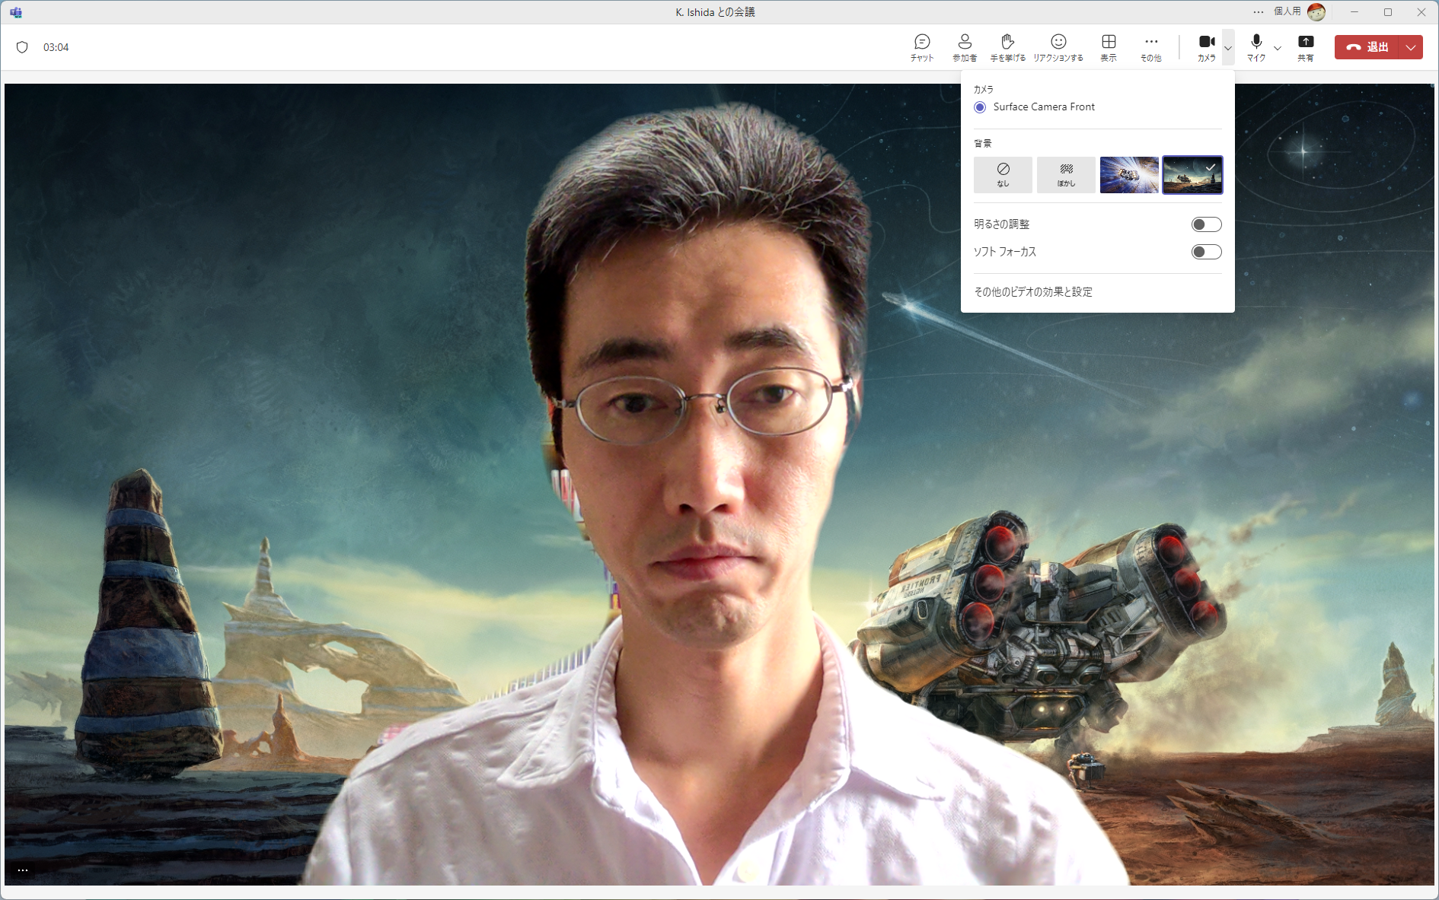Open the share (共有) content tray
Viewport: 1439px width, 900px height.
coord(1306,47)
